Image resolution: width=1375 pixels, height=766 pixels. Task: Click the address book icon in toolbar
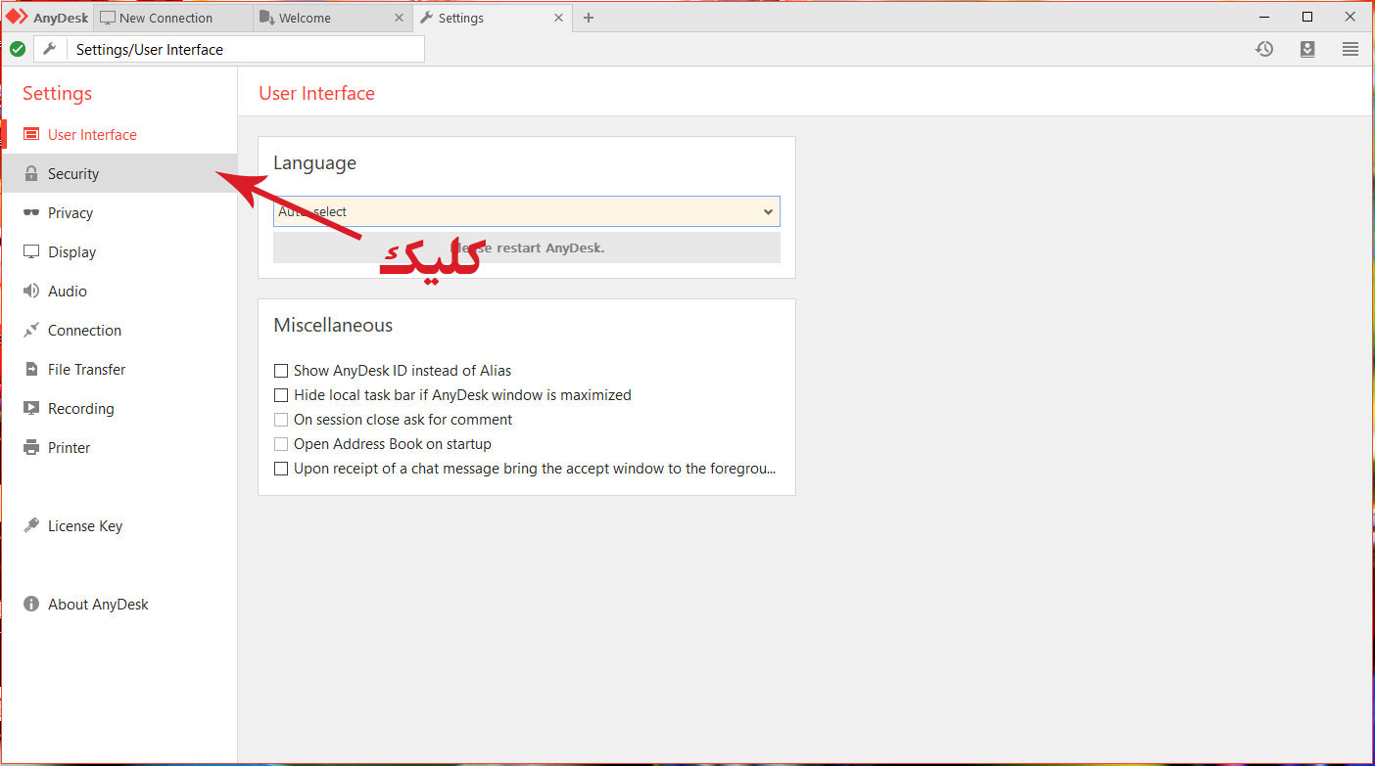click(1307, 49)
